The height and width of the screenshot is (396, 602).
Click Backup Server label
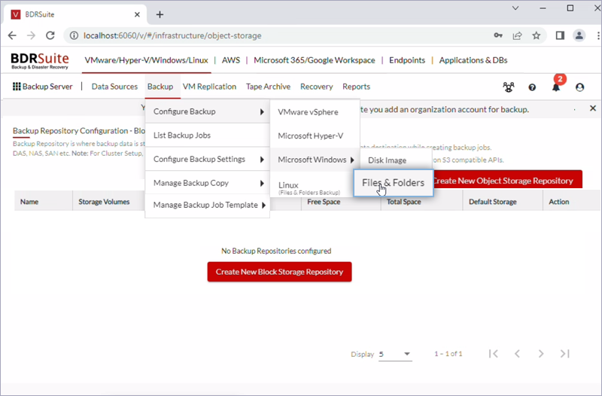(47, 87)
